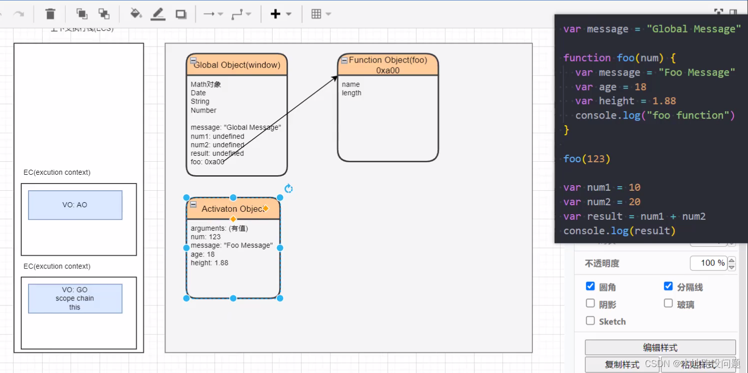748x373 pixels.
Task: Click the 'age: 18' line in Activaton Object
Action: [203, 254]
